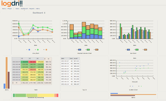Screen dimensions: 166x101
Task: Toggle orange series in Stacked Column legend
Action: (x=97, y=50)
